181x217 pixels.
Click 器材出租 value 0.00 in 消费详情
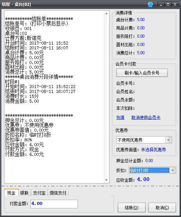[141, 45]
